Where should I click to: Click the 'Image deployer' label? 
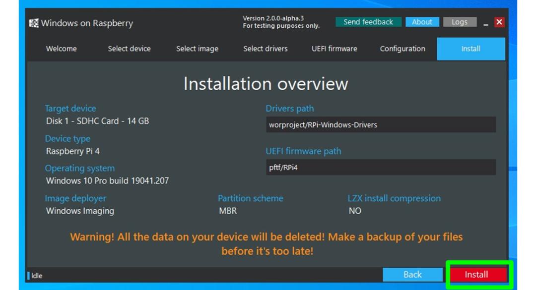[x=75, y=198]
